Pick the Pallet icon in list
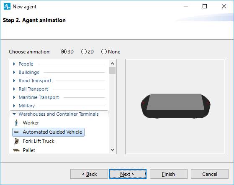Screen dimensions: 234x185 coord(16,150)
